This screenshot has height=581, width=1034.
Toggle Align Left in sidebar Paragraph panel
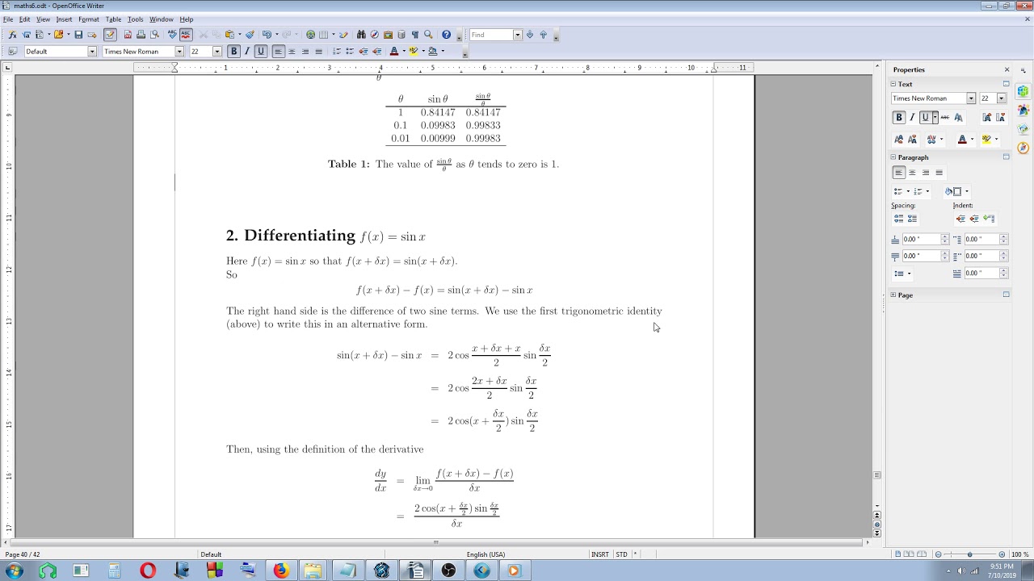(x=898, y=173)
